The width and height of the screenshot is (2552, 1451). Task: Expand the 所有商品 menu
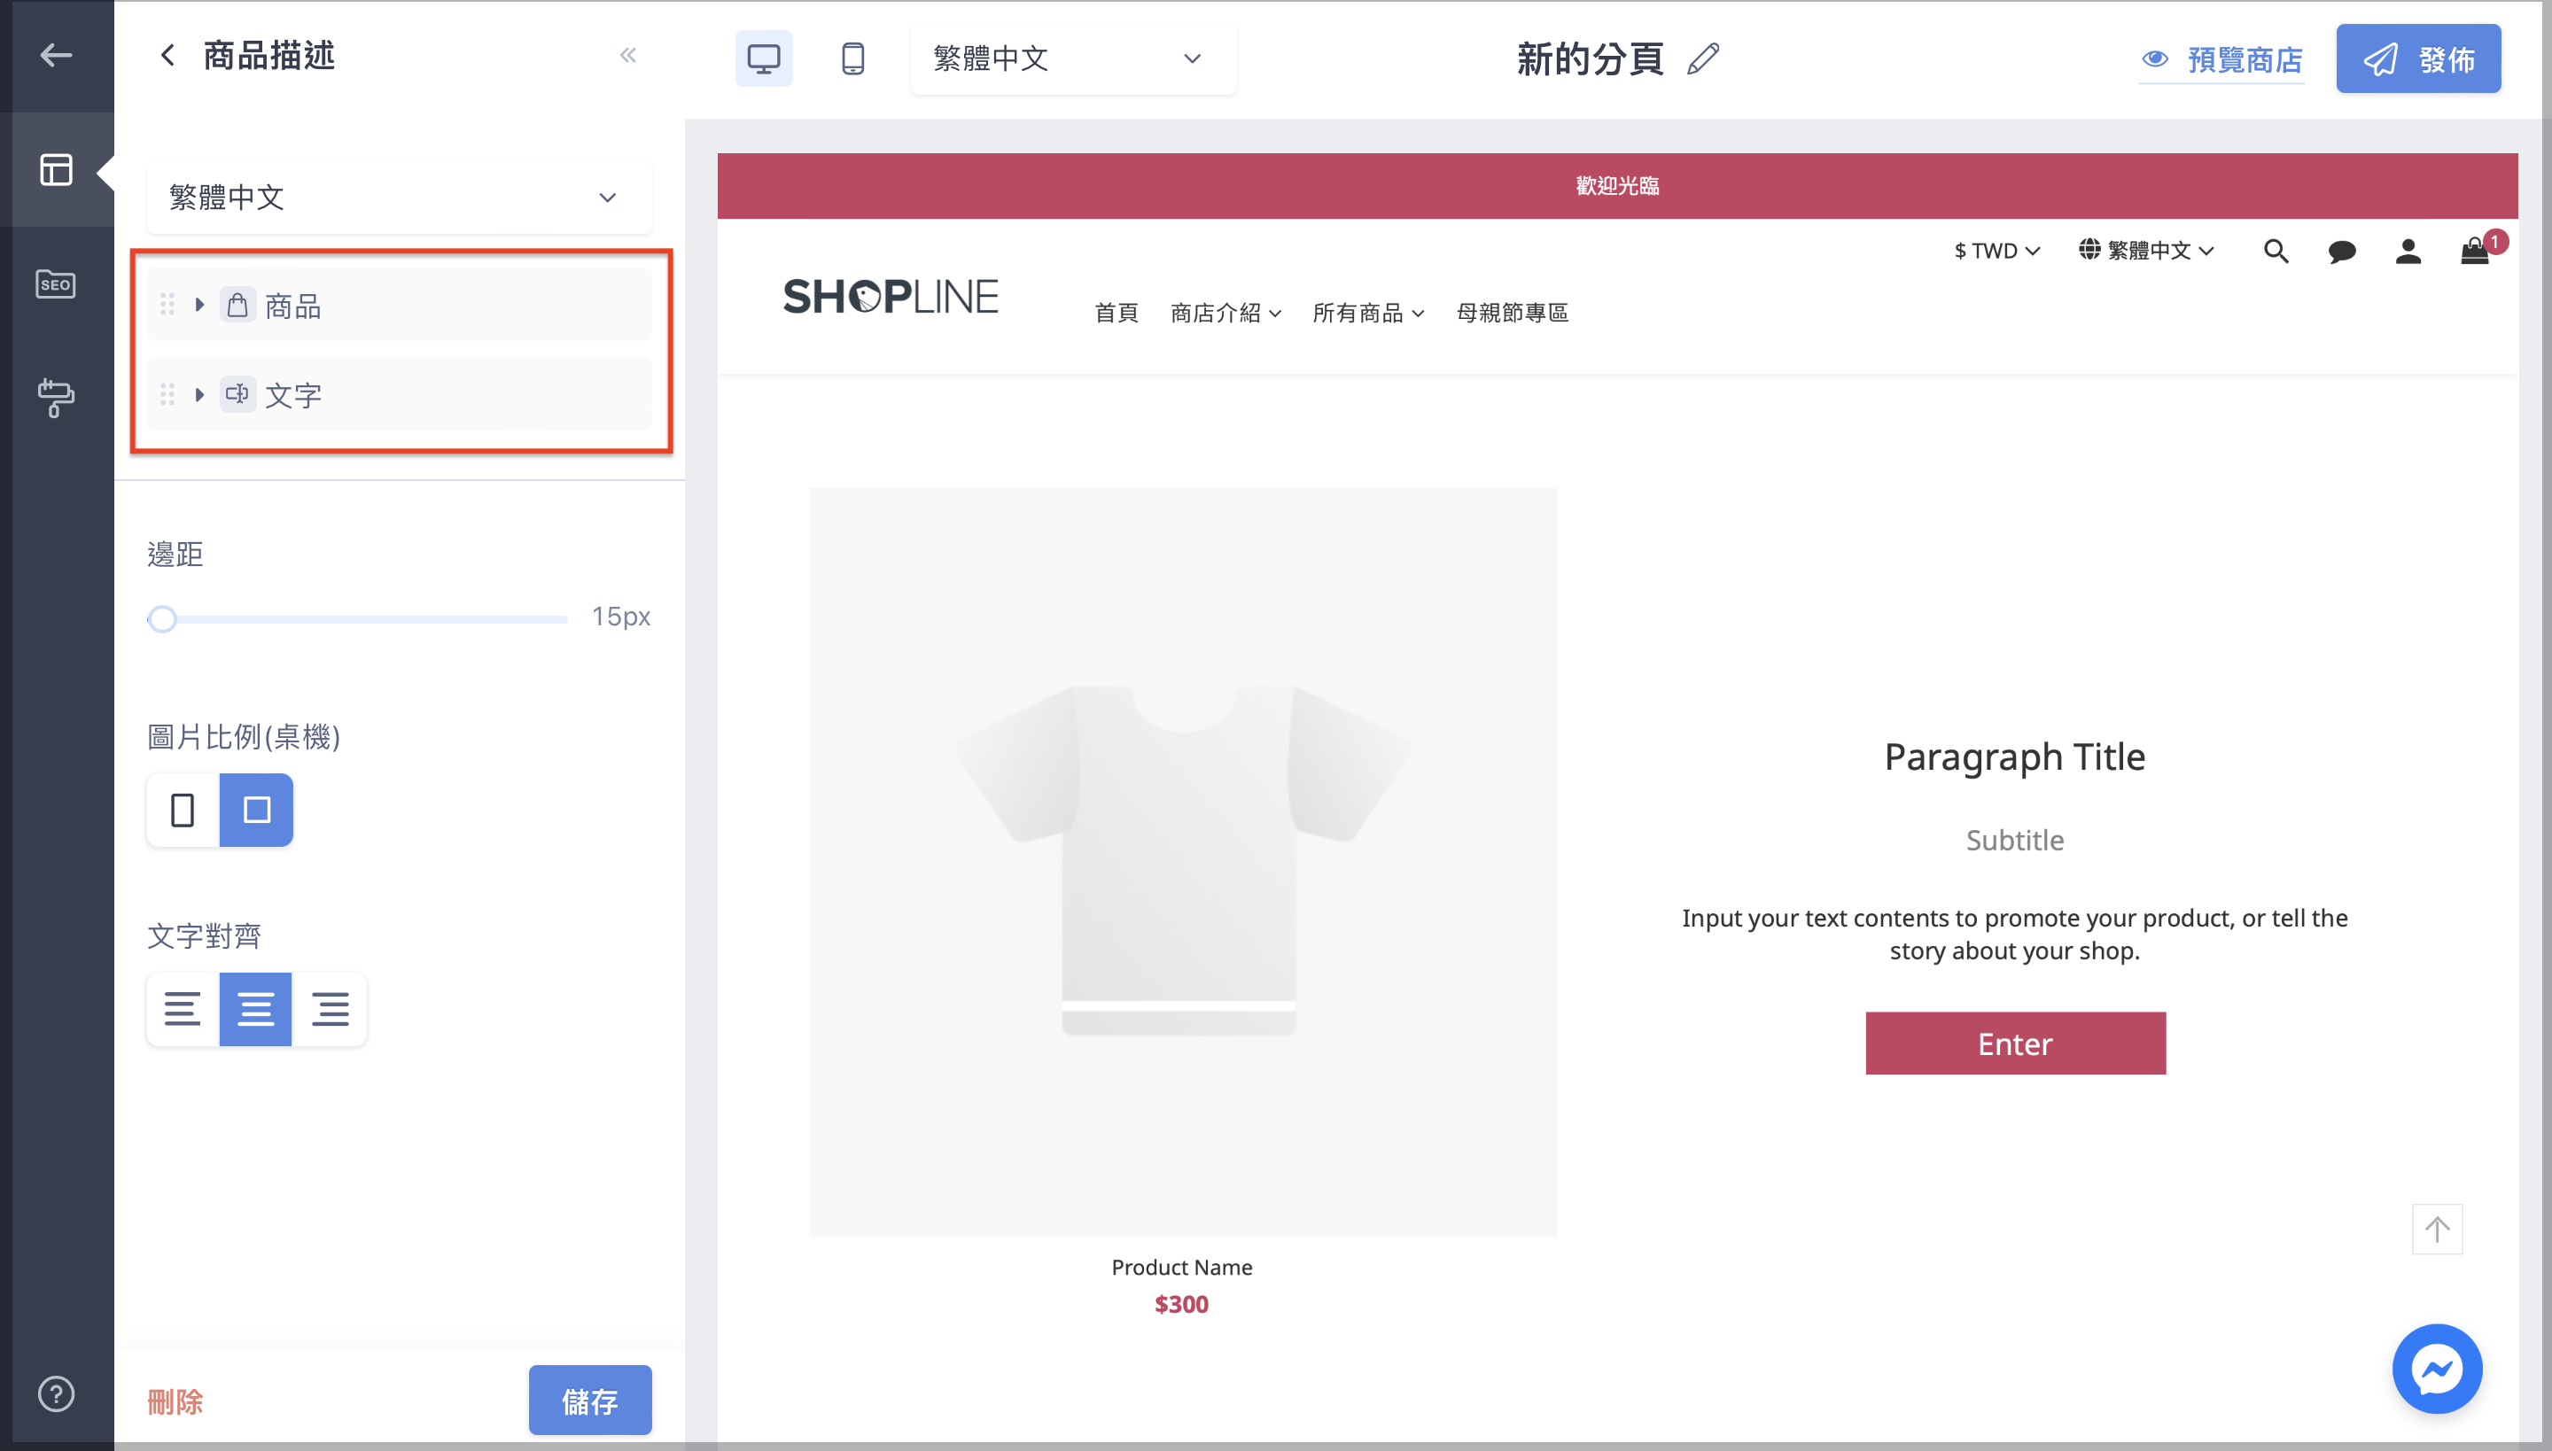(x=1368, y=313)
